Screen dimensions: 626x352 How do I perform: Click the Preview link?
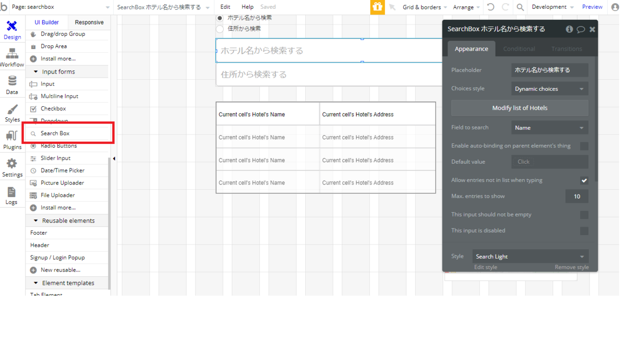tap(592, 7)
